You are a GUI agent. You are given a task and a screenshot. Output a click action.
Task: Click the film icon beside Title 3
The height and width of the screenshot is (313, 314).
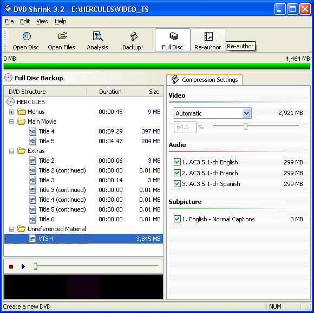32,180
